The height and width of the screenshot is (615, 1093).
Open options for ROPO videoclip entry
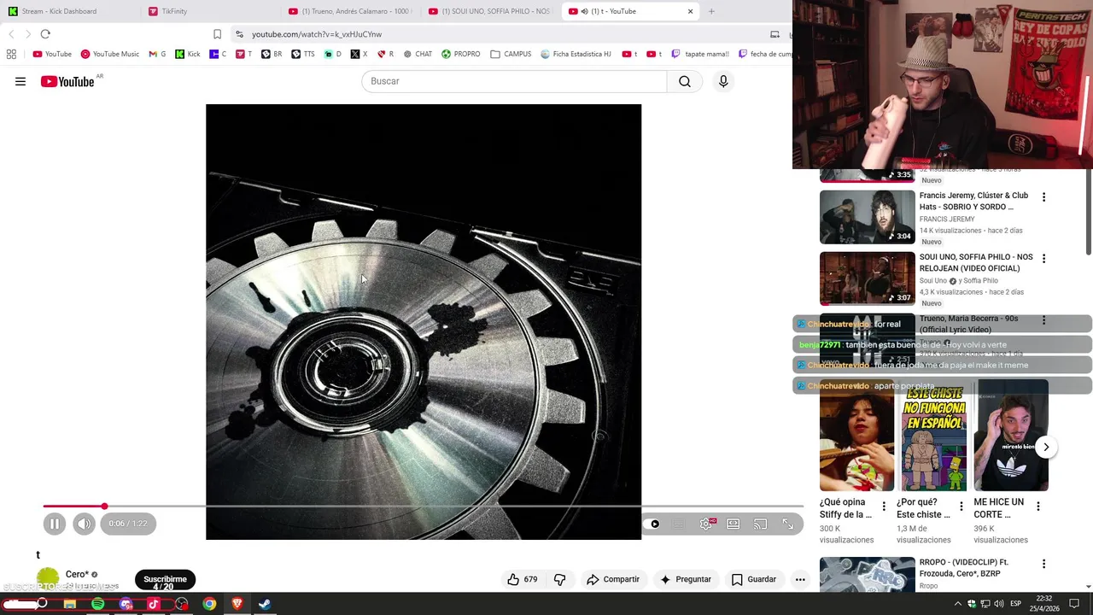pyautogui.click(x=1043, y=564)
